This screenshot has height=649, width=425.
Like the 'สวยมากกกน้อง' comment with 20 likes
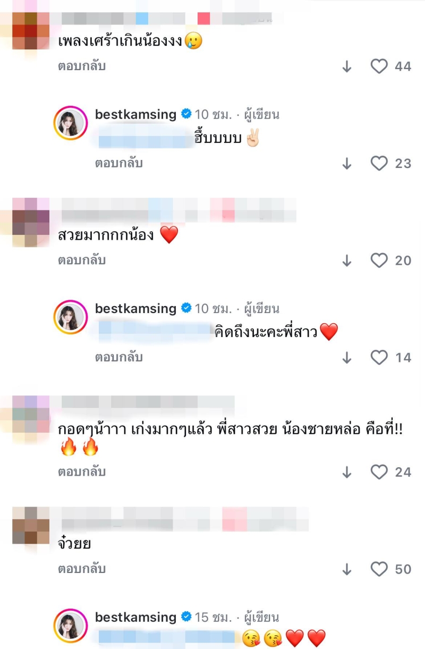pyautogui.click(x=379, y=260)
